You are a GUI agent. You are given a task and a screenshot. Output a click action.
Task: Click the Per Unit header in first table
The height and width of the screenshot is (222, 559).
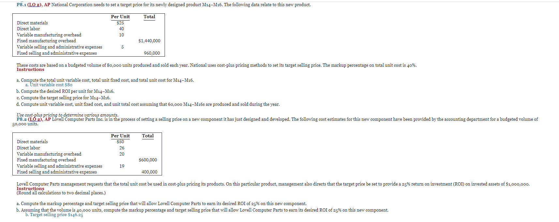point(120,17)
